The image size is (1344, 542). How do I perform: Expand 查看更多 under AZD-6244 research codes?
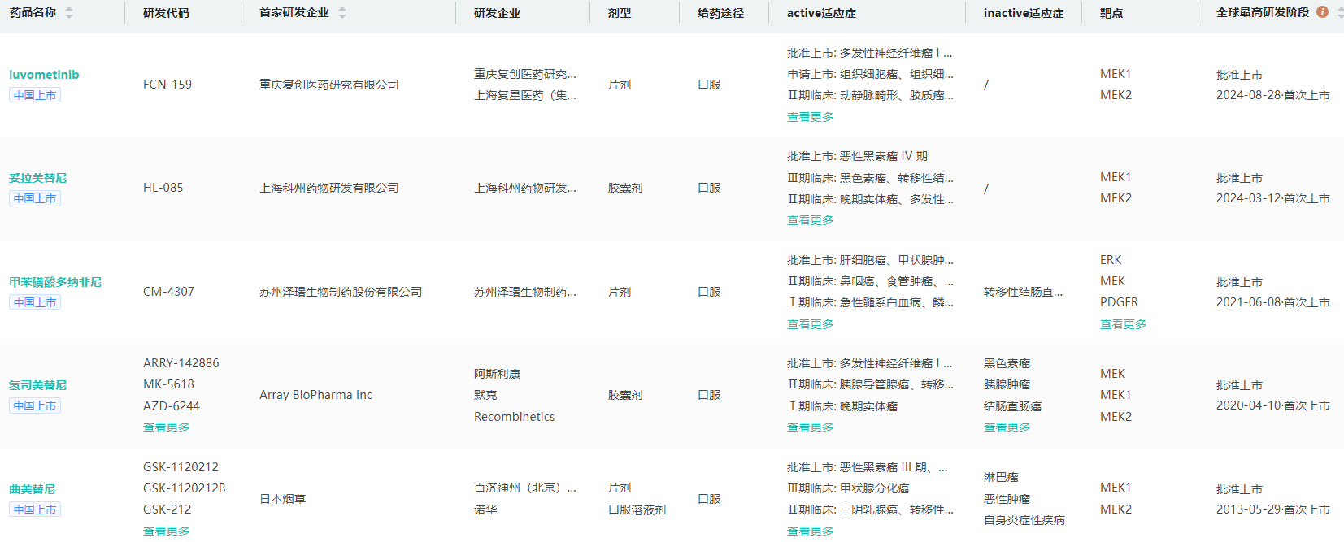(166, 427)
